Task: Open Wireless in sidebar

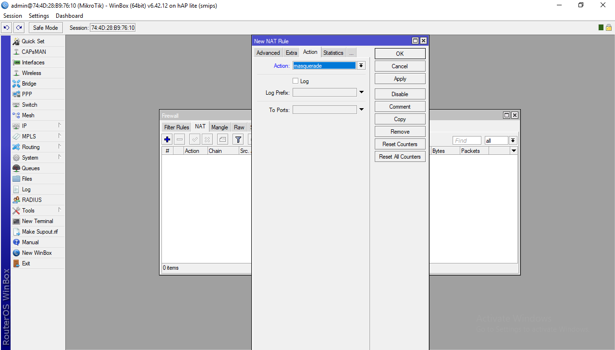Action: point(38,73)
